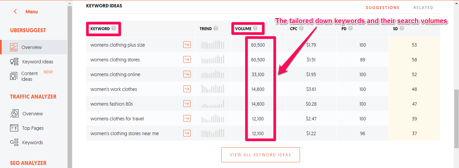Open Ubersuggest Overview chart icon
This screenshot has width=459, height=168.
click(x=14, y=47)
